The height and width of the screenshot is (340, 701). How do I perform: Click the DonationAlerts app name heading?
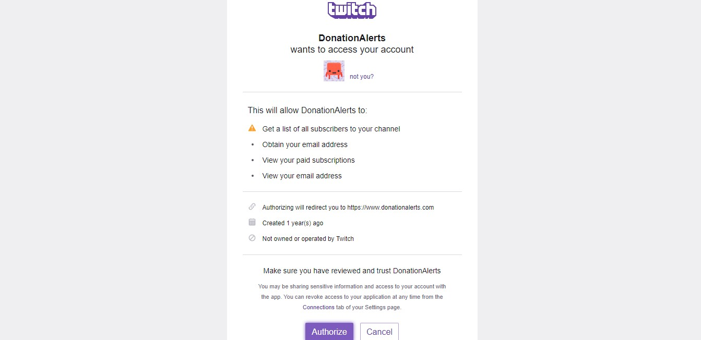coord(352,38)
